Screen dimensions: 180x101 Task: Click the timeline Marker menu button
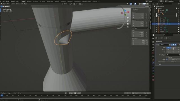coord(19,93)
